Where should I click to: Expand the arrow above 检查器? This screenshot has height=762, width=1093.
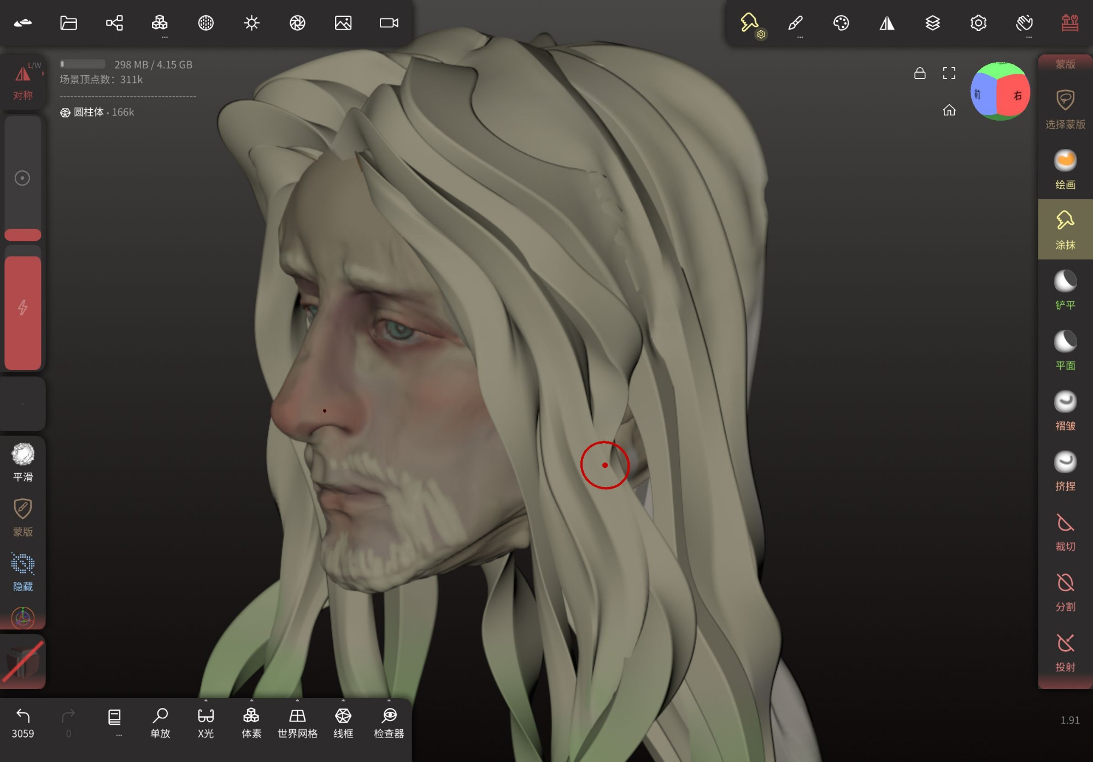(389, 700)
